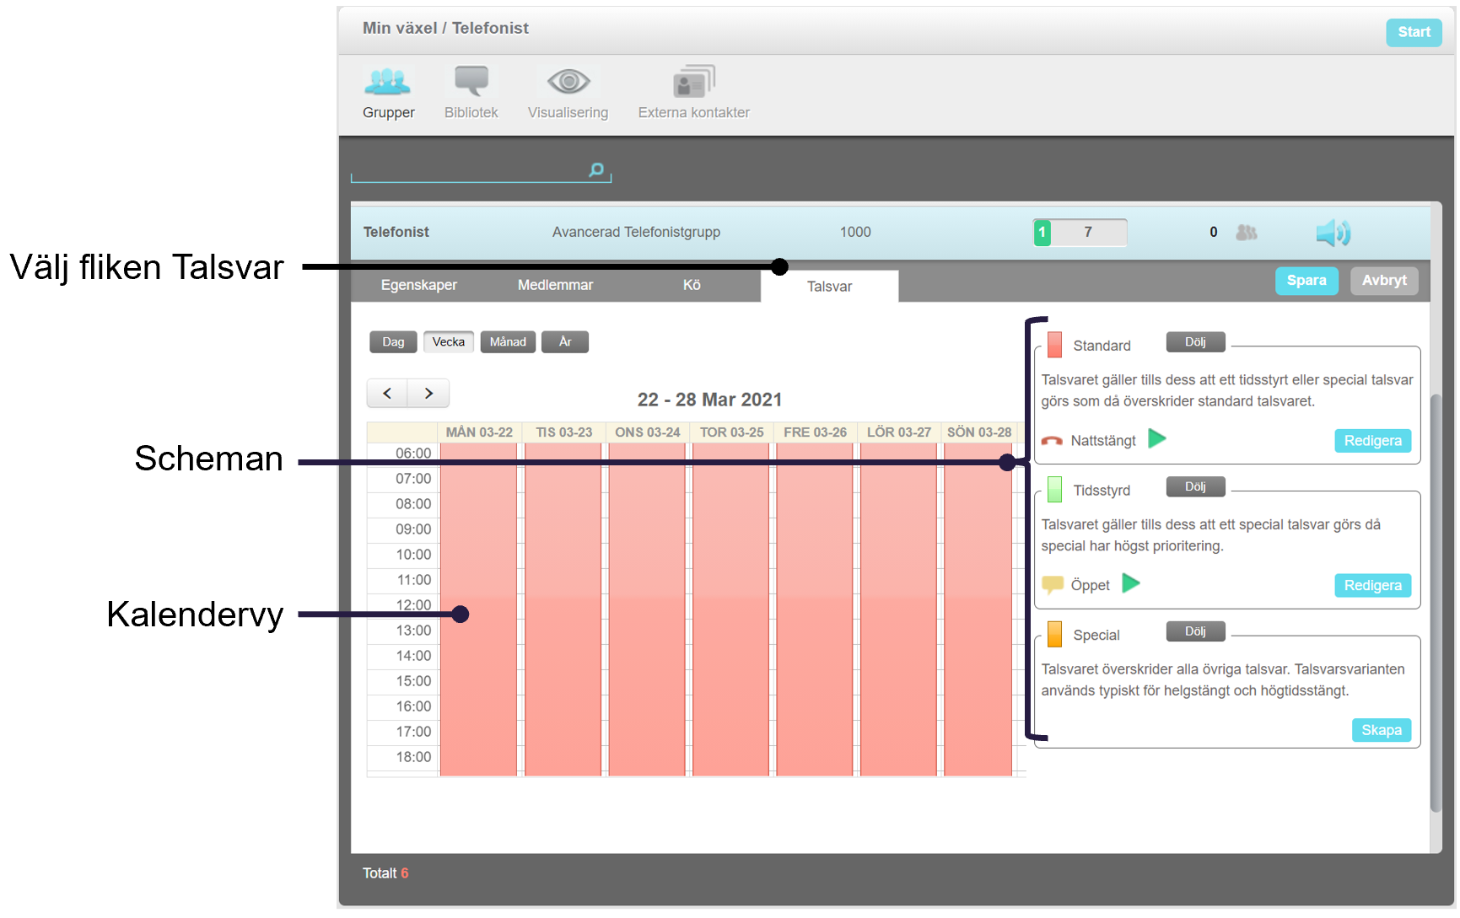Image resolution: width=1460 pixels, height=918 pixels.
Task: Click the green queue indicator showing 1
Action: pyautogui.click(x=1042, y=233)
